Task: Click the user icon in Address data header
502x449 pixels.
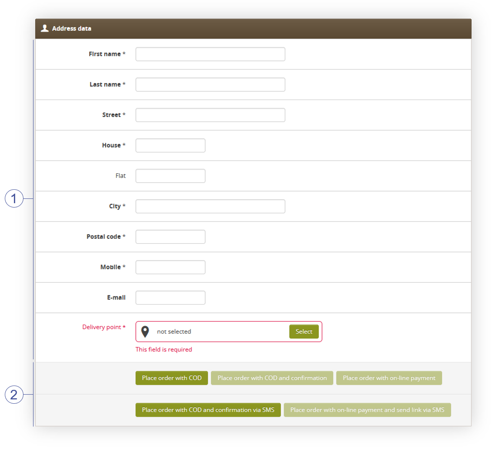Action: [45, 28]
